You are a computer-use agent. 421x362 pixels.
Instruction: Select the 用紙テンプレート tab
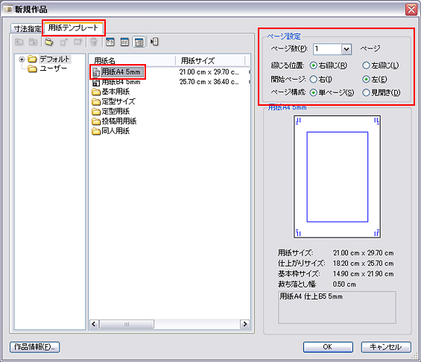(73, 28)
